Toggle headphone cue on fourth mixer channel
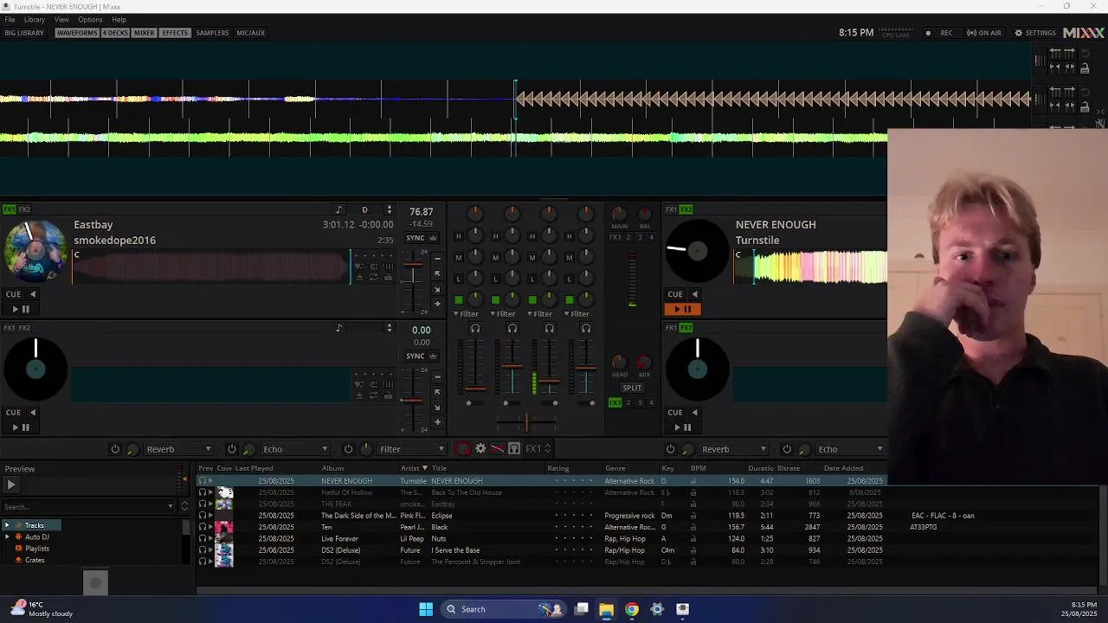Viewport: 1108px width, 623px height. tap(586, 328)
